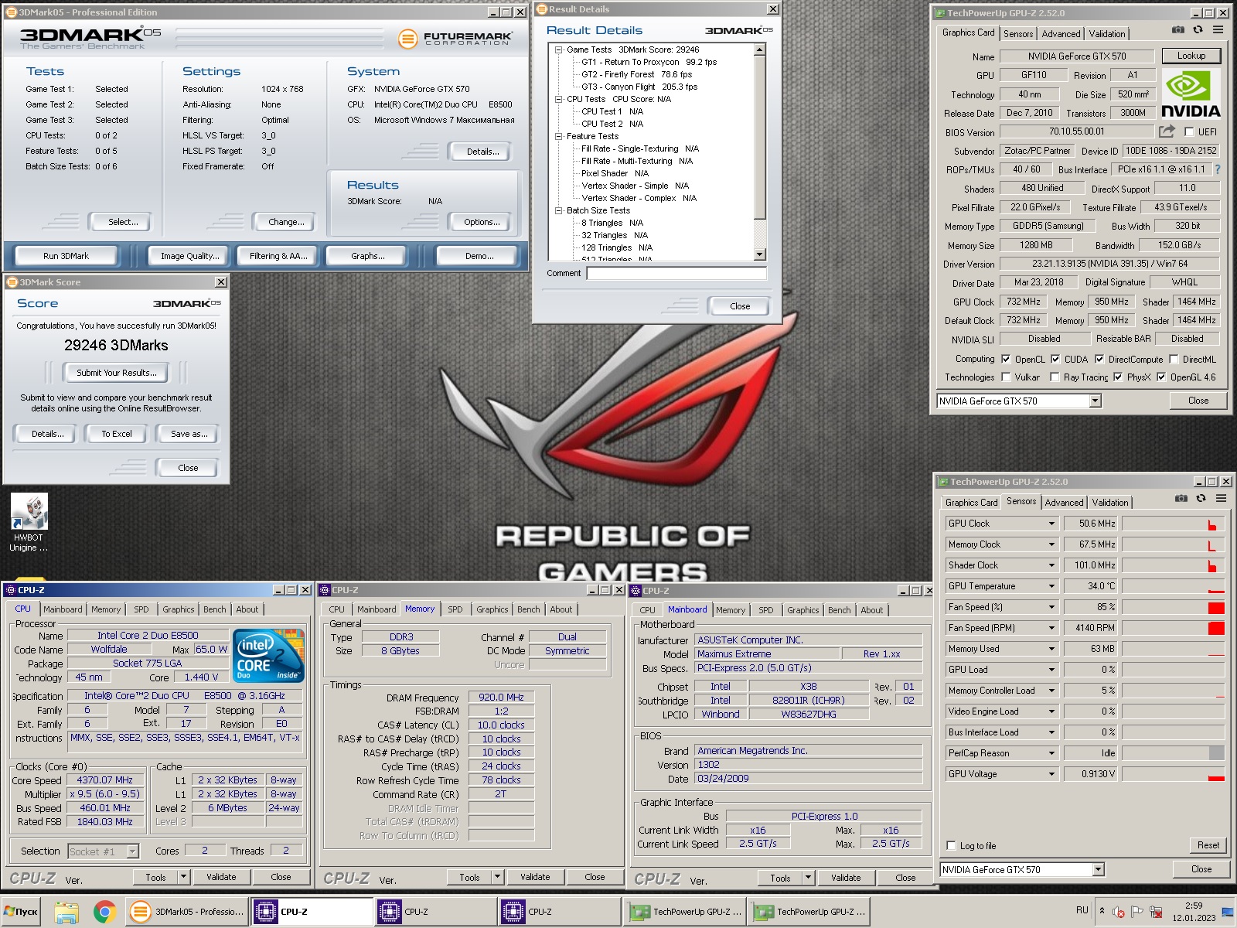Collapse CPU Tests tree node
Viewport: 1237px width, 928px height.
[558, 99]
